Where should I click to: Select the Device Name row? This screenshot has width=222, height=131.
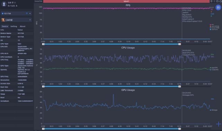point(17,33)
